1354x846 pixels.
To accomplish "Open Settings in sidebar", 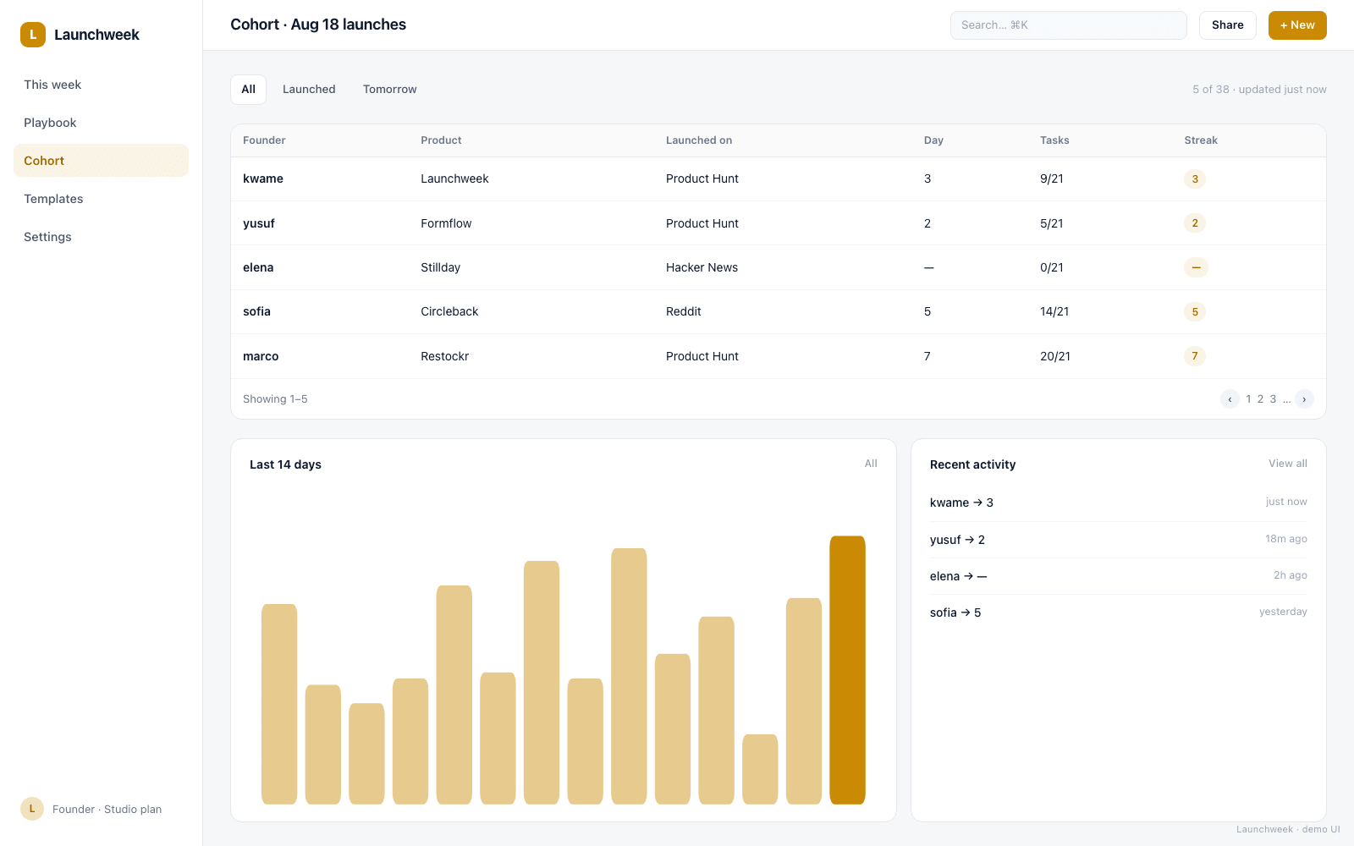I will click(101, 237).
